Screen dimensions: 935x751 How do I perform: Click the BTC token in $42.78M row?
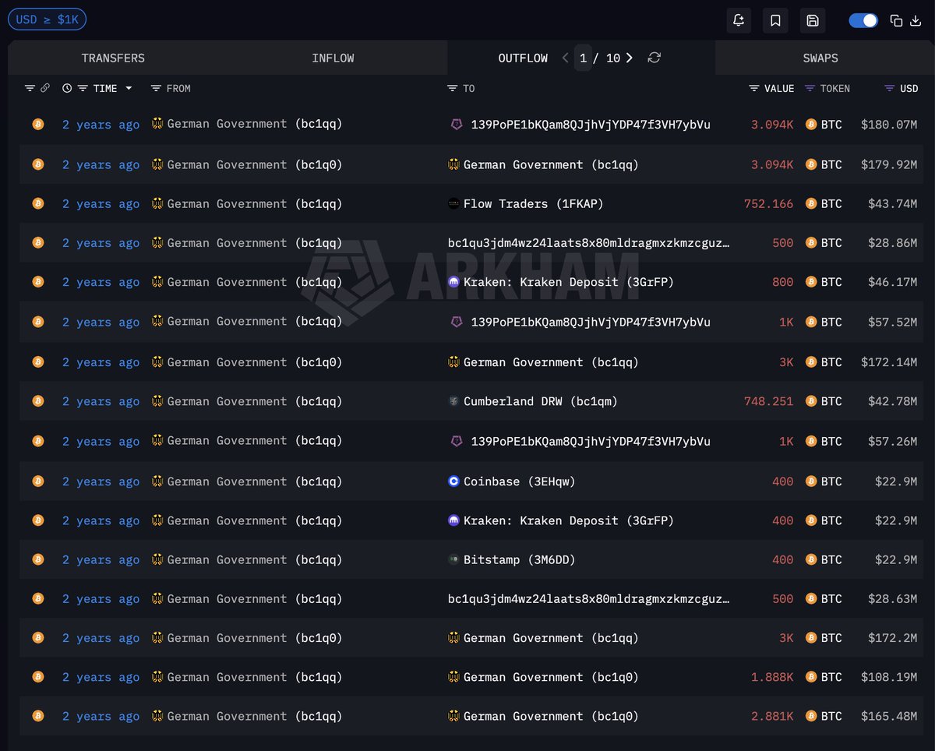pos(831,401)
